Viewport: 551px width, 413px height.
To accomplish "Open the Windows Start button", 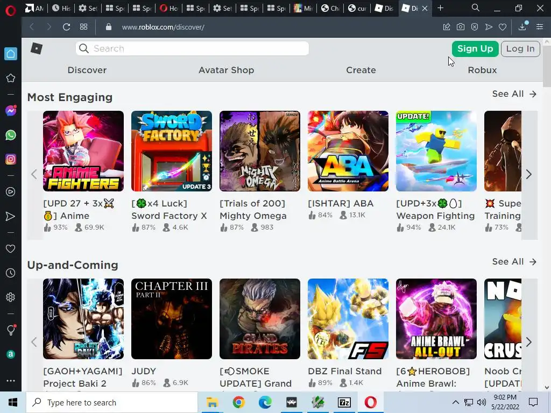I will pos(13,402).
